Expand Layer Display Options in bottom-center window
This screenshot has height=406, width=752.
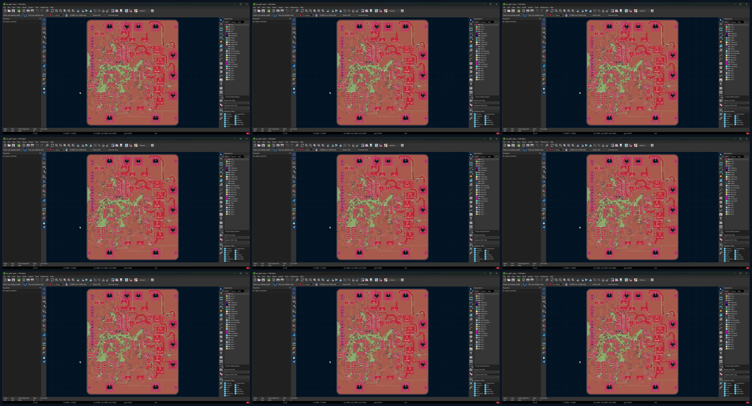point(481,366)
